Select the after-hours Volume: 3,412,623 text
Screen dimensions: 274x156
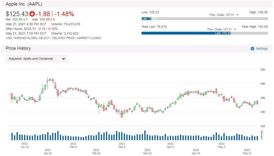65,33
